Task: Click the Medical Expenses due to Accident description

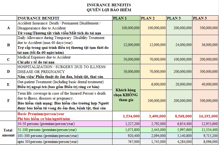Action: point(44,57)
